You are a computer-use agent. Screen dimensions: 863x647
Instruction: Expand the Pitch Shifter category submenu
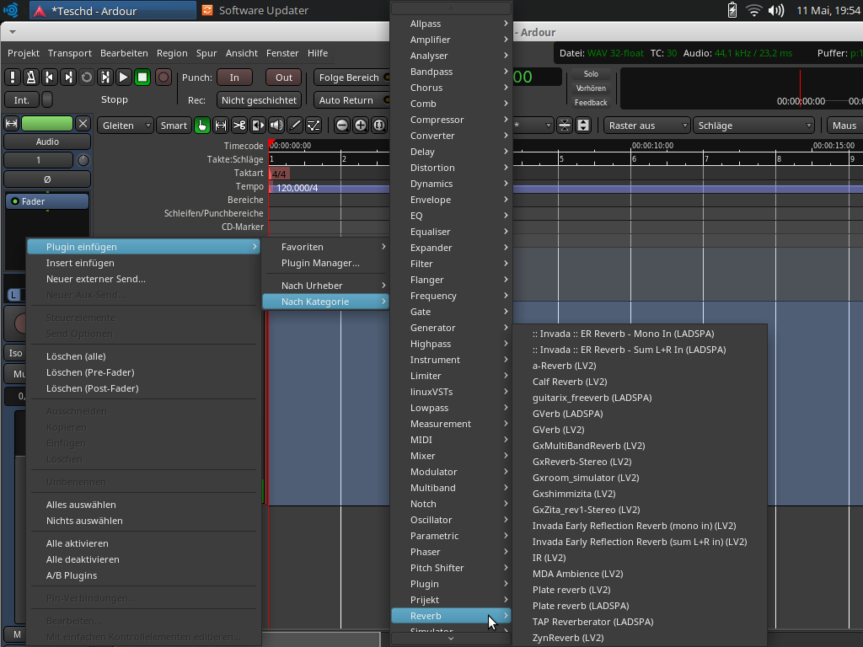tap(452, 568)
